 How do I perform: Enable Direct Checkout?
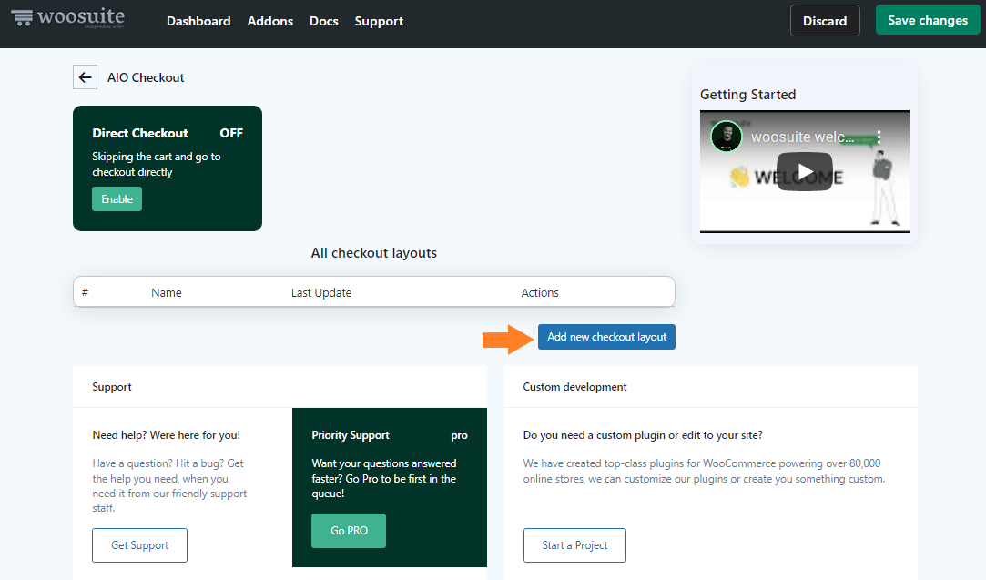click(117, 198)
